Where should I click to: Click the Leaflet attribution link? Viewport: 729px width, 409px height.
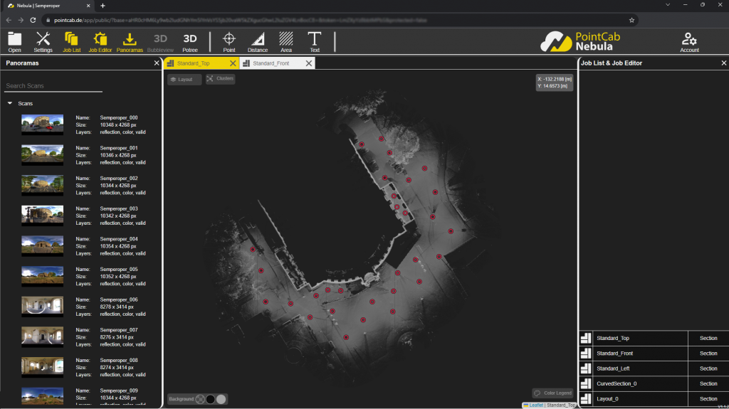(535, 405)
